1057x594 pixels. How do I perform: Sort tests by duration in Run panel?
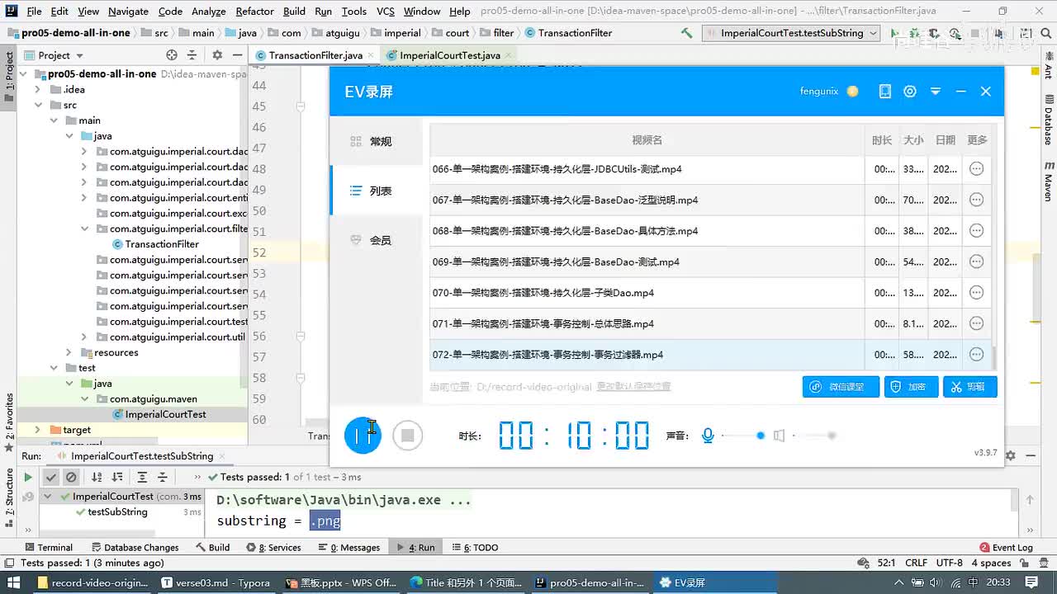point(116,477)
